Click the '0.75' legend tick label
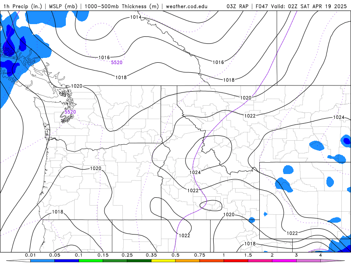This screenshot has width=351, height=263. (x=200, y=255)
